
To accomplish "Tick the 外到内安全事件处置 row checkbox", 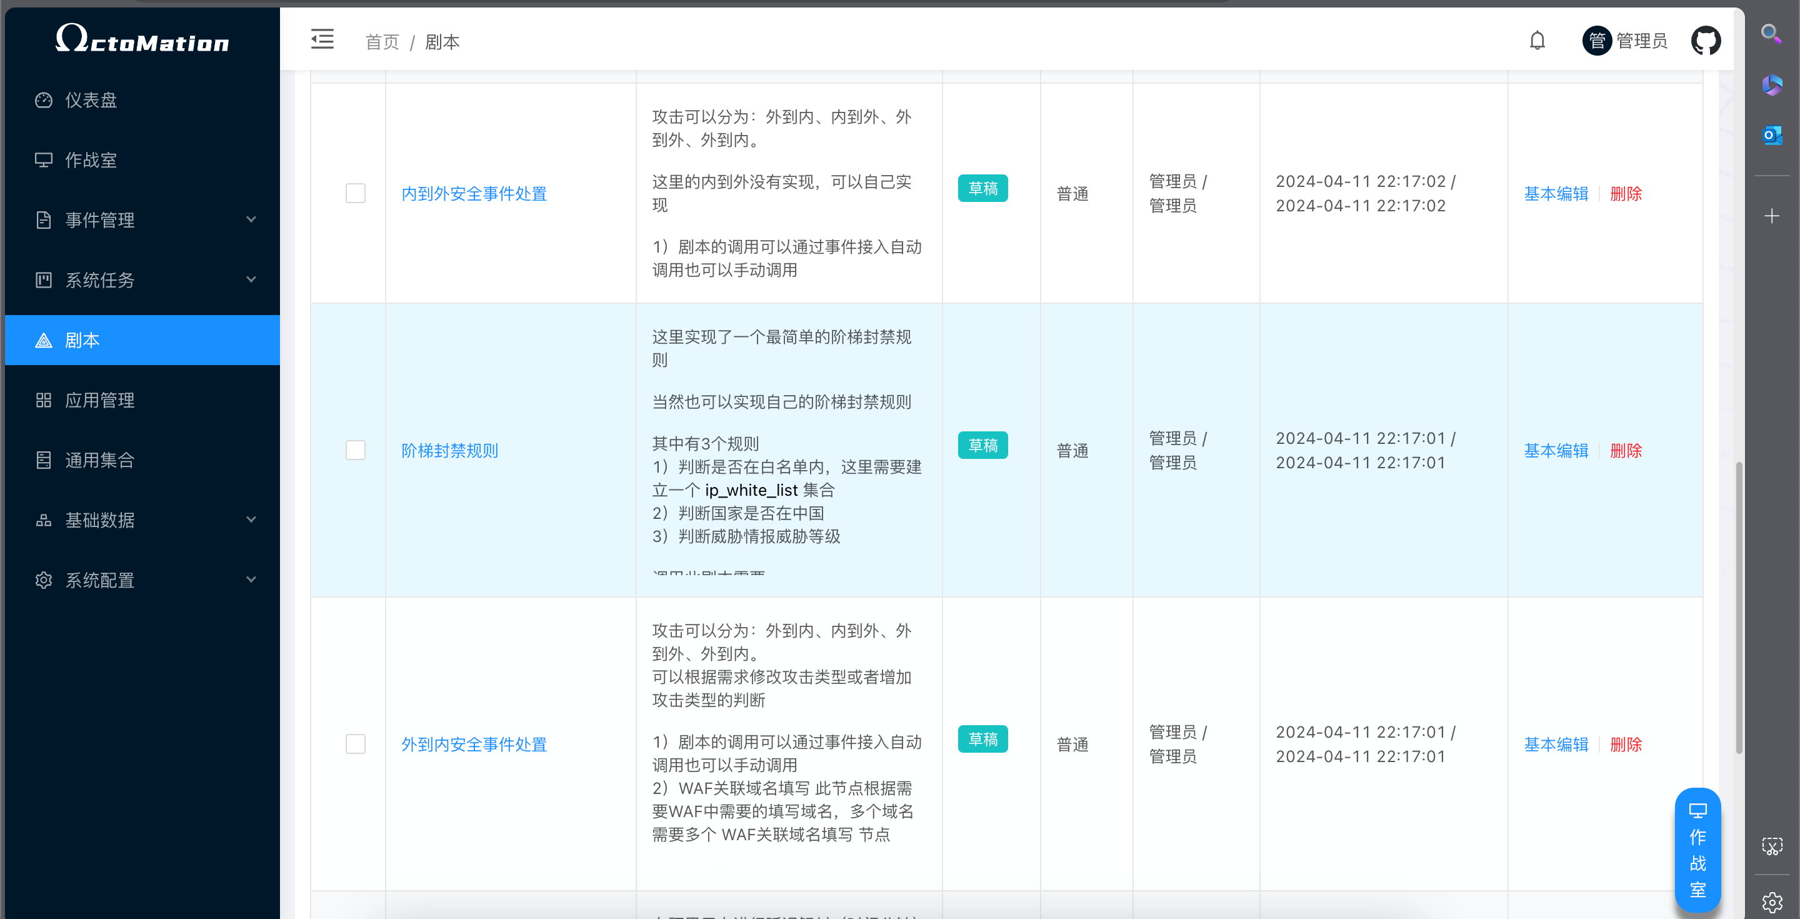I will coord(356,743).
